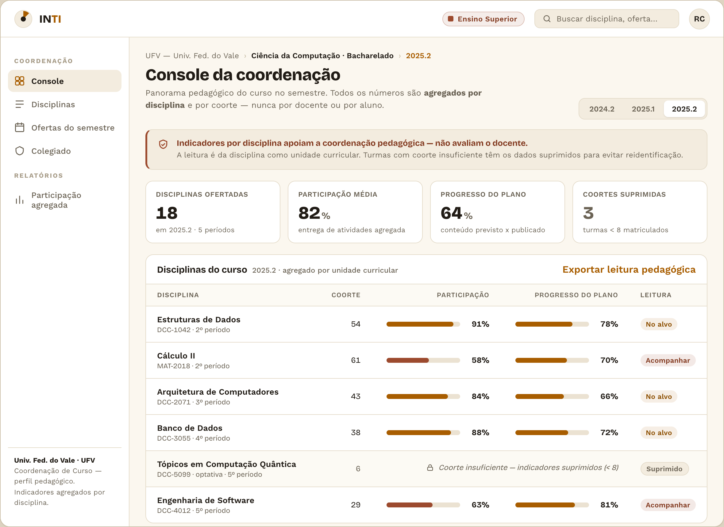Switch to semester 2024.2
Viewport: 724px width, 527px height.
coord(602,109)
